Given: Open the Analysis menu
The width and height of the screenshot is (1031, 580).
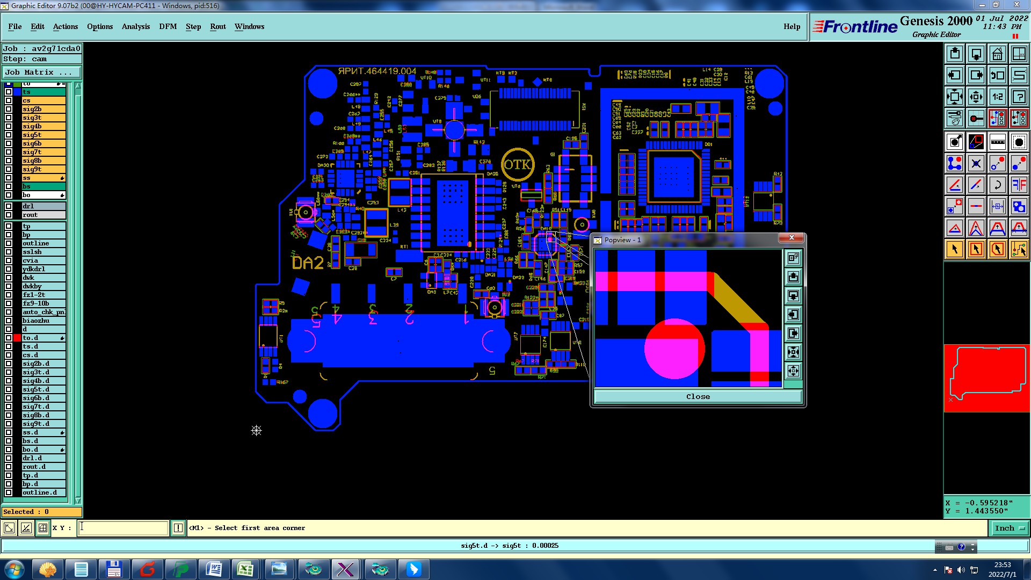Looking at the screenshot, I should [x=135, y=26].
